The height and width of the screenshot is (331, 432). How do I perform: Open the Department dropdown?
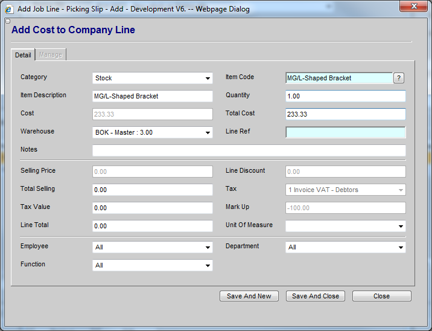345,247
